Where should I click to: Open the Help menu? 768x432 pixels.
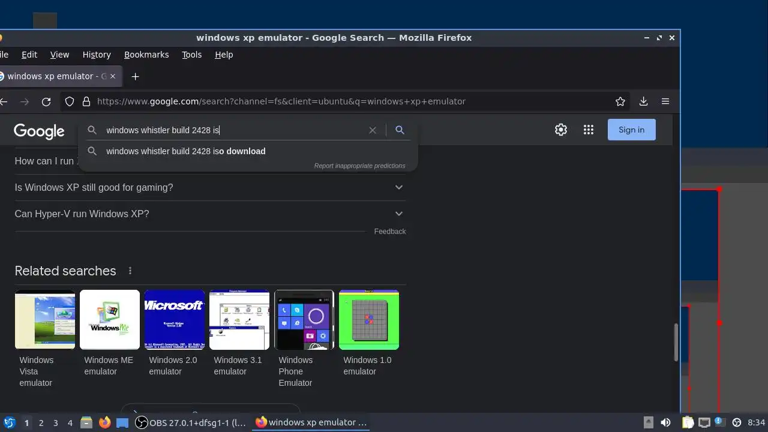tap(224, 55)
